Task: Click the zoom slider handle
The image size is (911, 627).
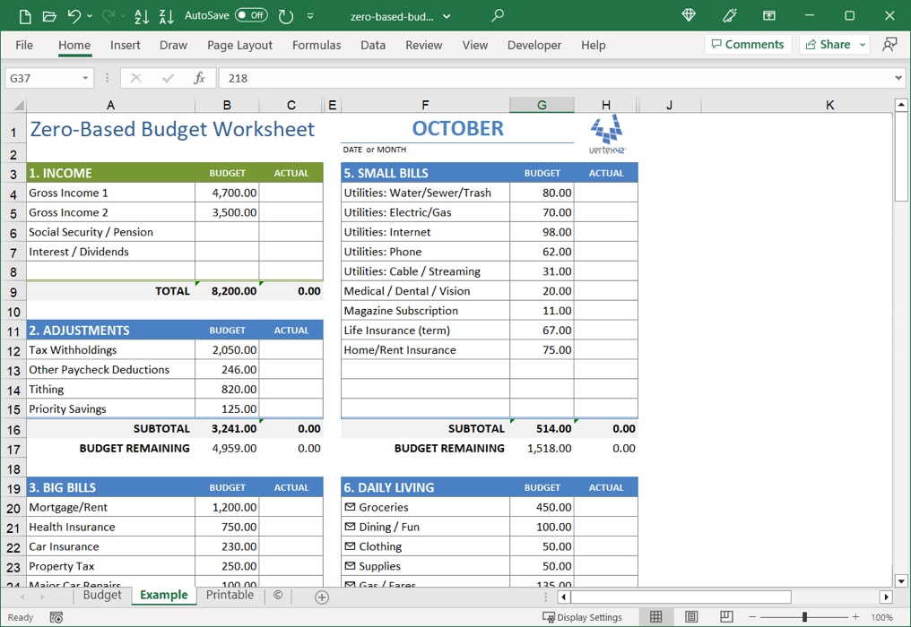Action: point(804,617)
